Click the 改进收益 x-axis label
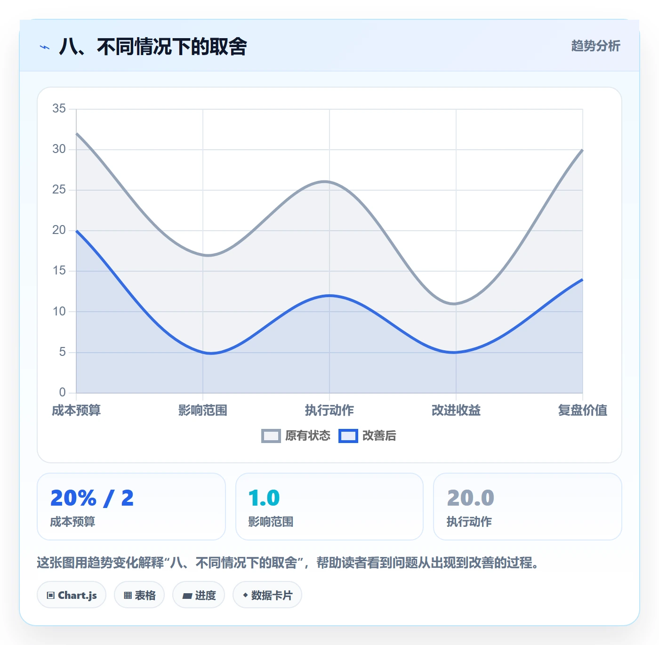659x645 pixels. click(456, 411)
